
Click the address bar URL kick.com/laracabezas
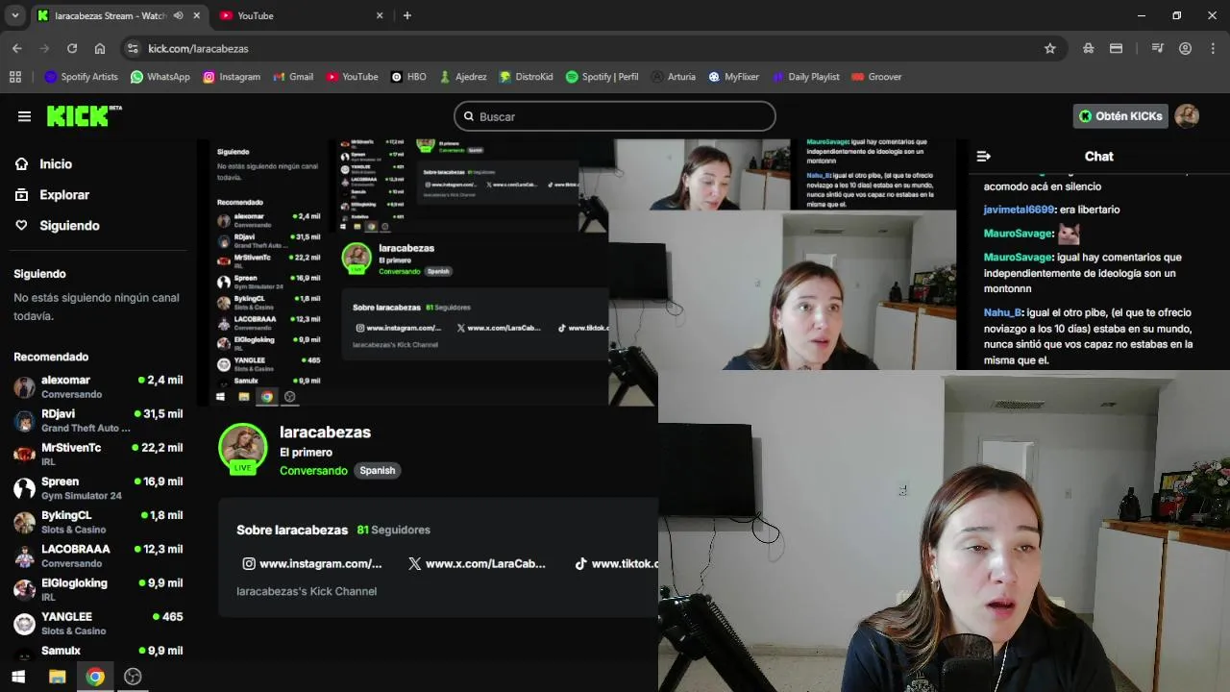[x=198, y=49]
